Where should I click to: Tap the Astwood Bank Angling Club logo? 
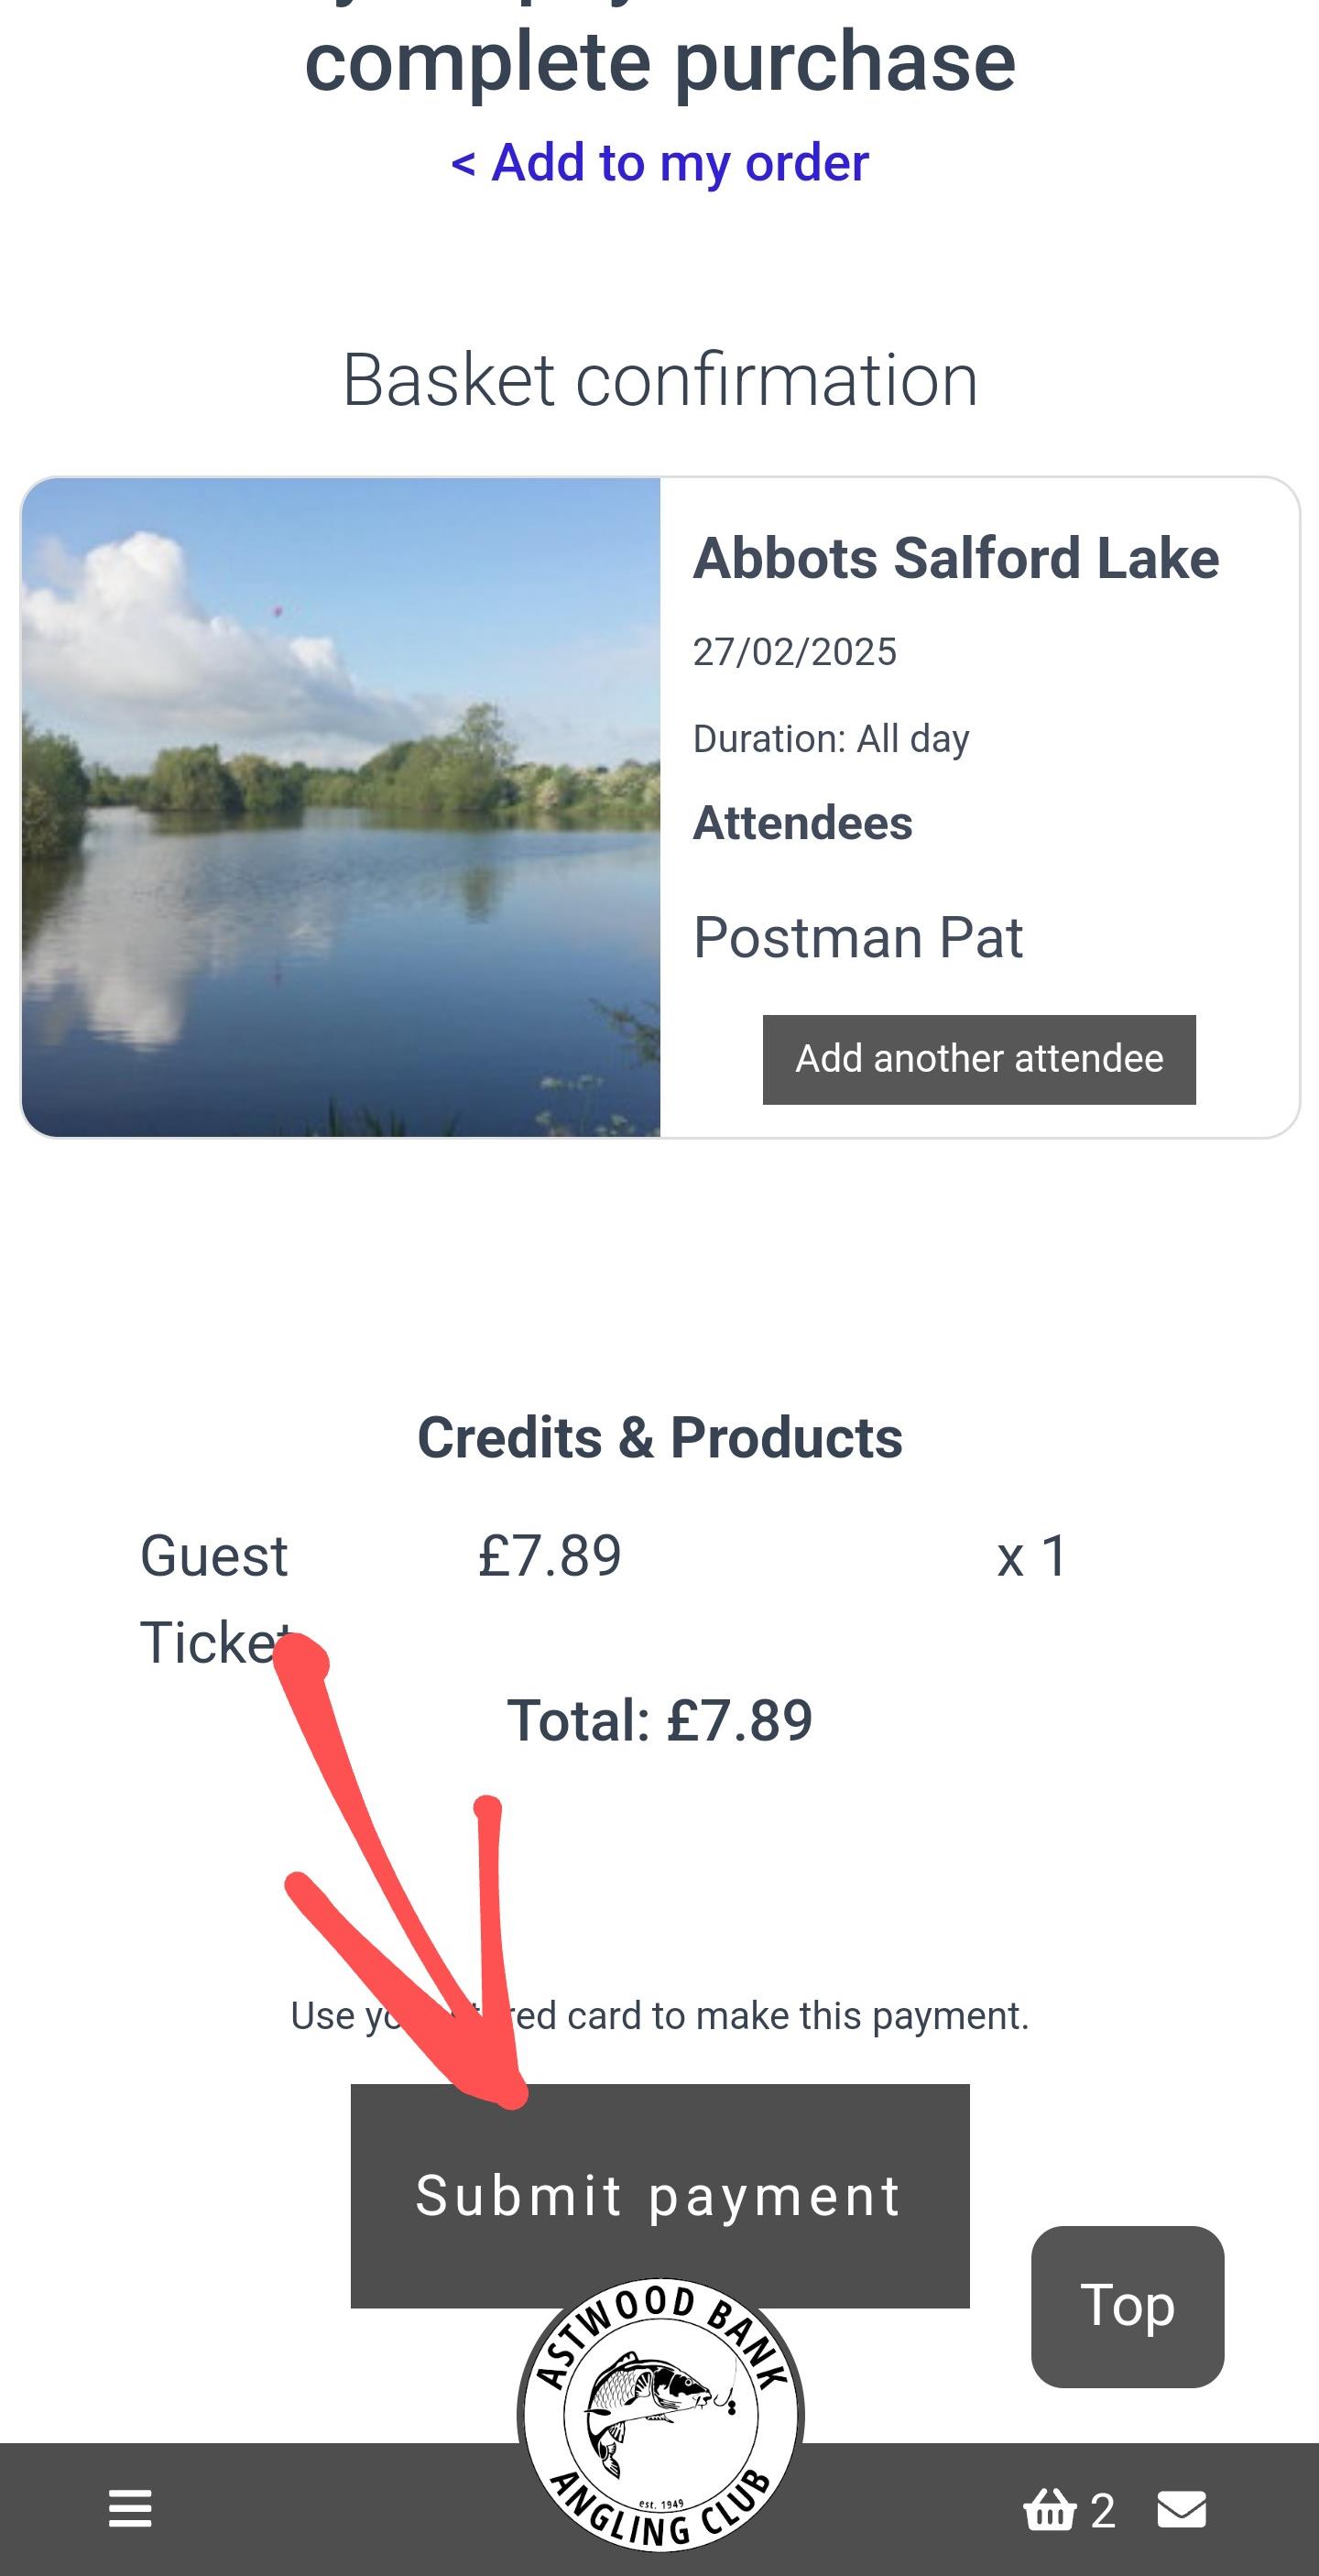(661, 2415)
